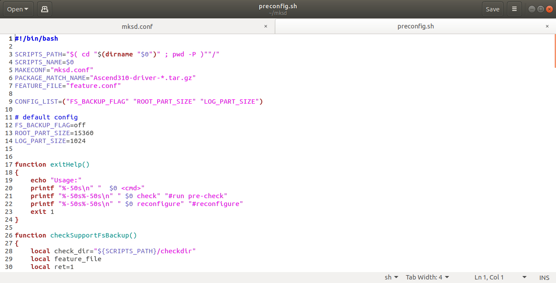Click the local feature_file line
Image resolution: width=556 pixels, height=283 pixels.
click(66, 259)
